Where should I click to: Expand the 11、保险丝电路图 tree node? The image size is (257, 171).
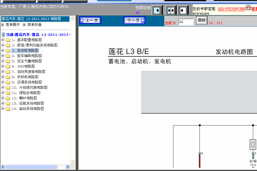pos(3,93)
